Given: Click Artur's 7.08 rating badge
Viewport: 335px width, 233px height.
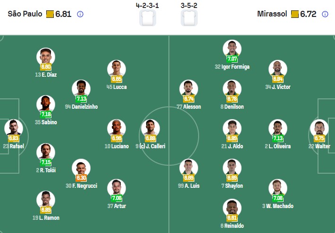Looking at the screenshot, I should pyautogui.click(x=117, y=198).
